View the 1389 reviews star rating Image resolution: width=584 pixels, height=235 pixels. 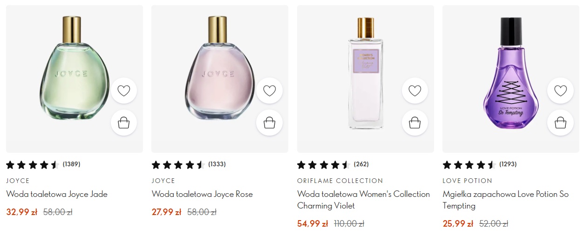pyautogui.click(x=43, y=164)
